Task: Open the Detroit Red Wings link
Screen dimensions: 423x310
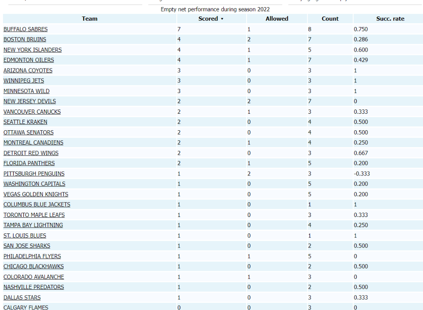Action: (31, 153)
